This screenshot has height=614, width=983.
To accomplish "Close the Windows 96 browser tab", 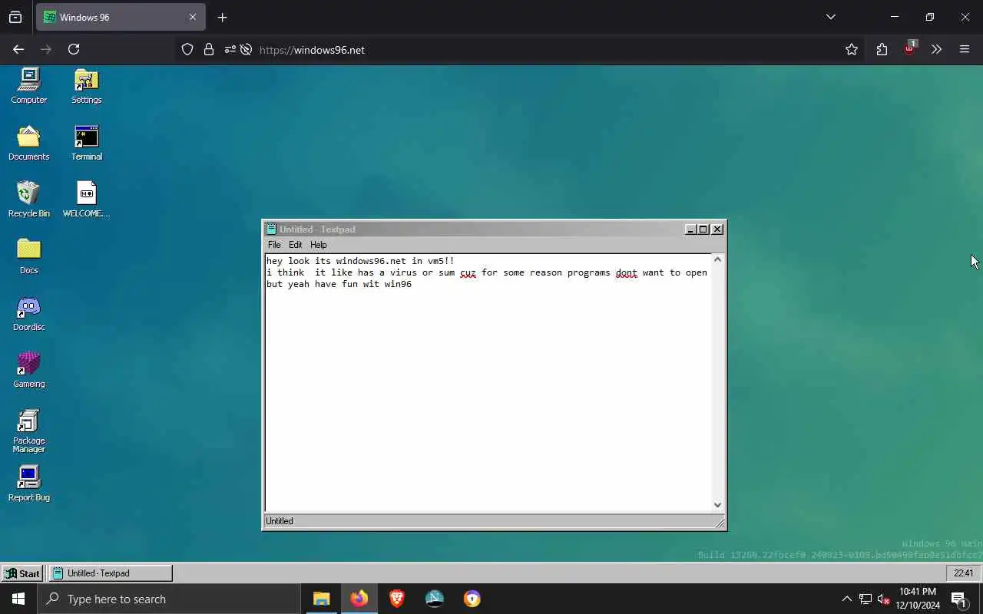I will [193, 17].
